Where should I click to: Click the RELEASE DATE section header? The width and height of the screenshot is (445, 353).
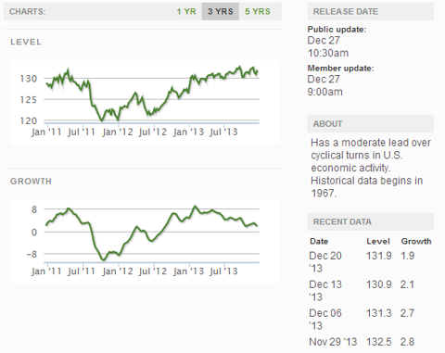pos(371,12)
